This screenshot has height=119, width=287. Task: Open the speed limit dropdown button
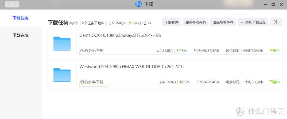(276, 22)
